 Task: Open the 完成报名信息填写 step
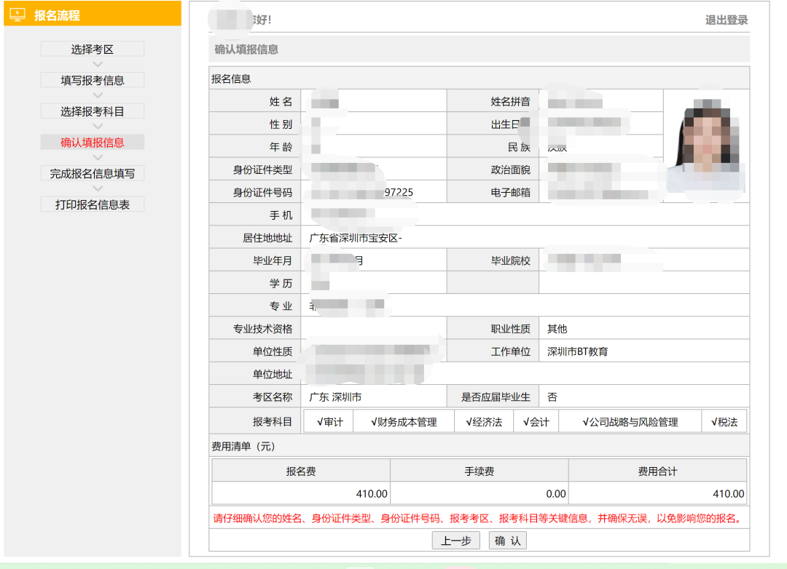click(93, 173)
